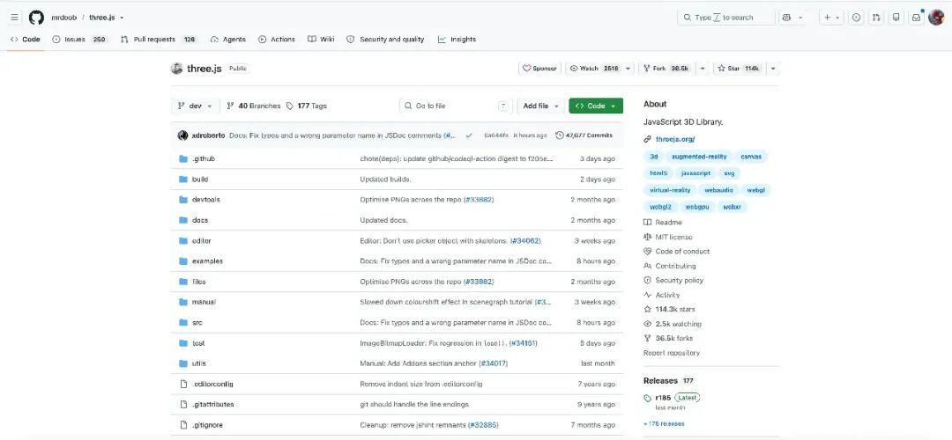Open the issues icon in top header
952x440 pixels.
pos(856,18)
